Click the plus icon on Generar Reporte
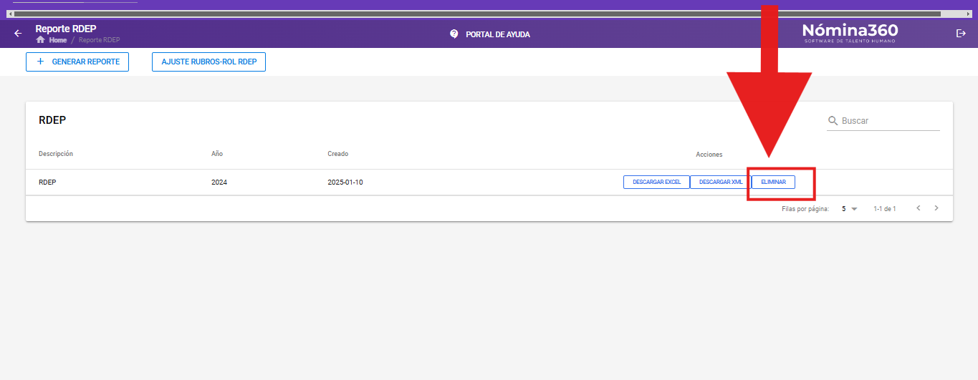This screenshot has width=978, height=380. click(40, 62)
